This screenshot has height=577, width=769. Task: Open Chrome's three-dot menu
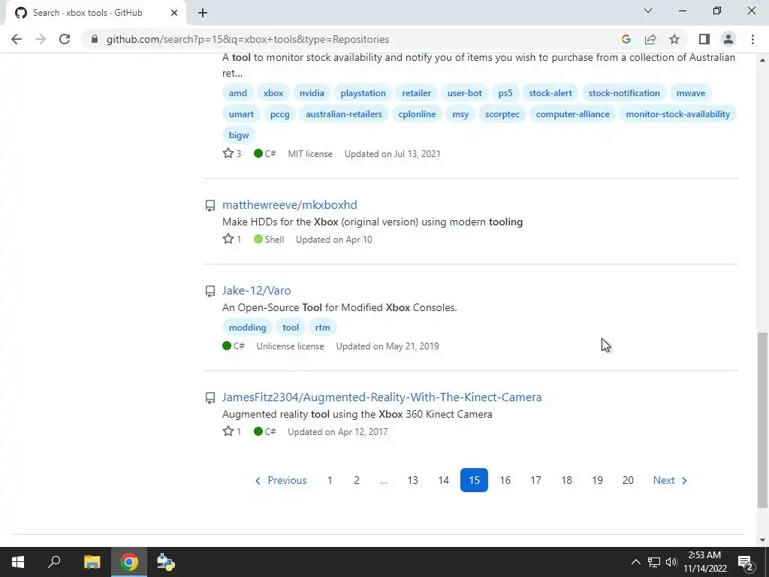(x=752, y=39)
